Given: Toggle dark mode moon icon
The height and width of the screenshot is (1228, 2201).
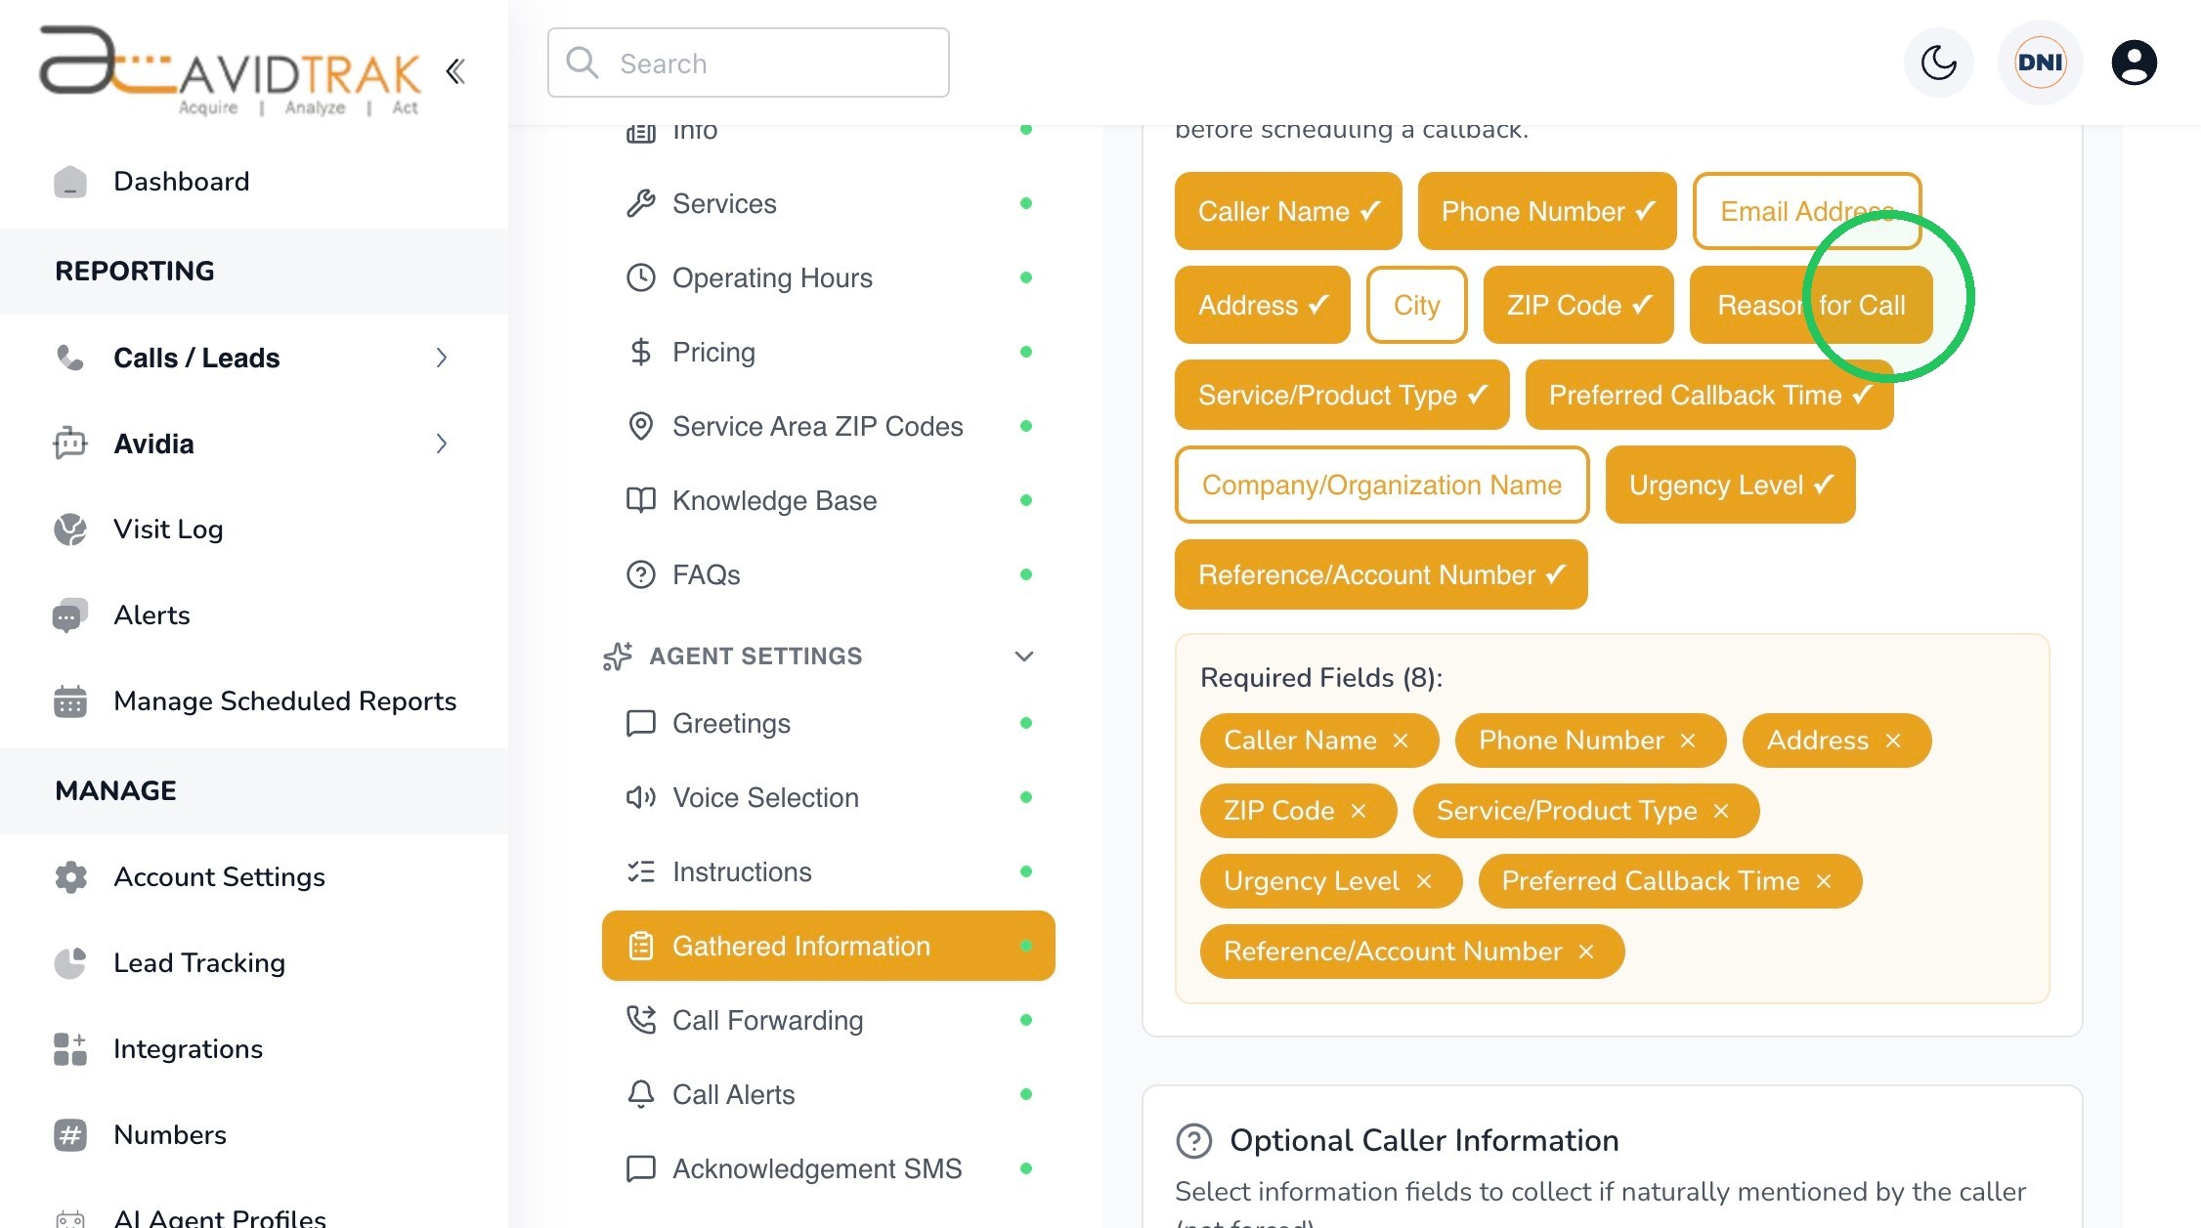Looking at the screenshot, I should point(1938,63).
